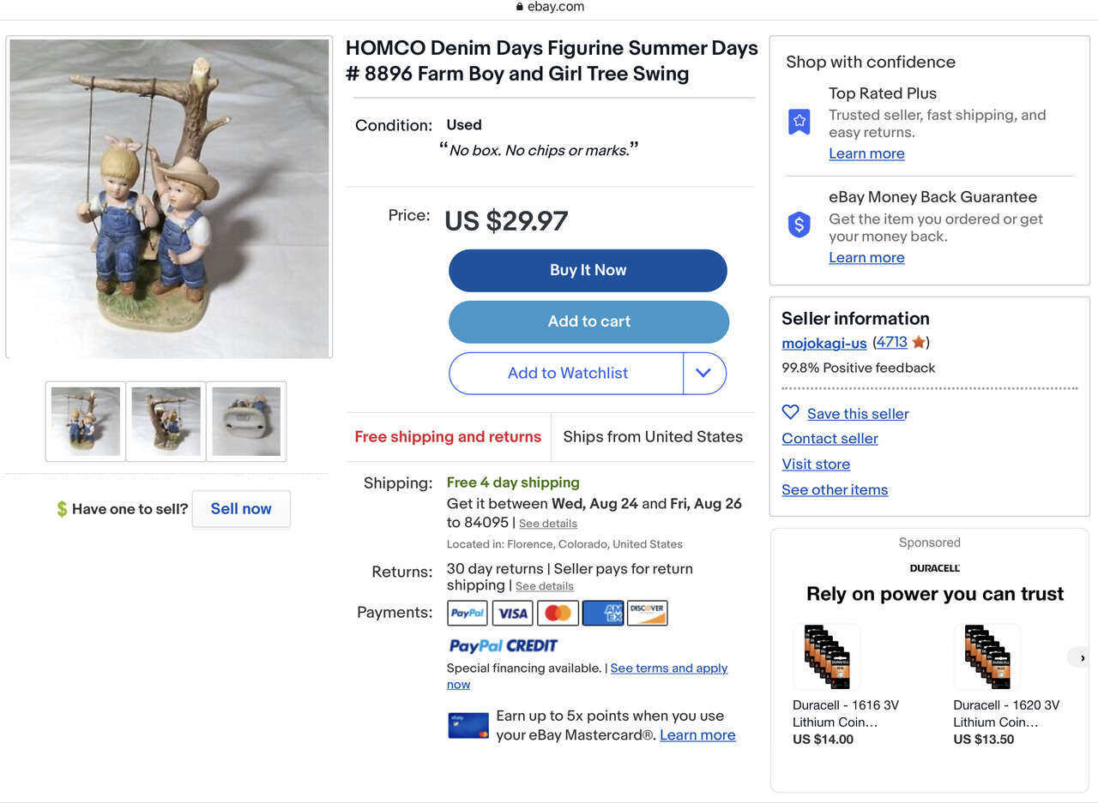Select the second figurine thumbnail
Viewport: 1098px width, 803px height.
pos(166,421)
